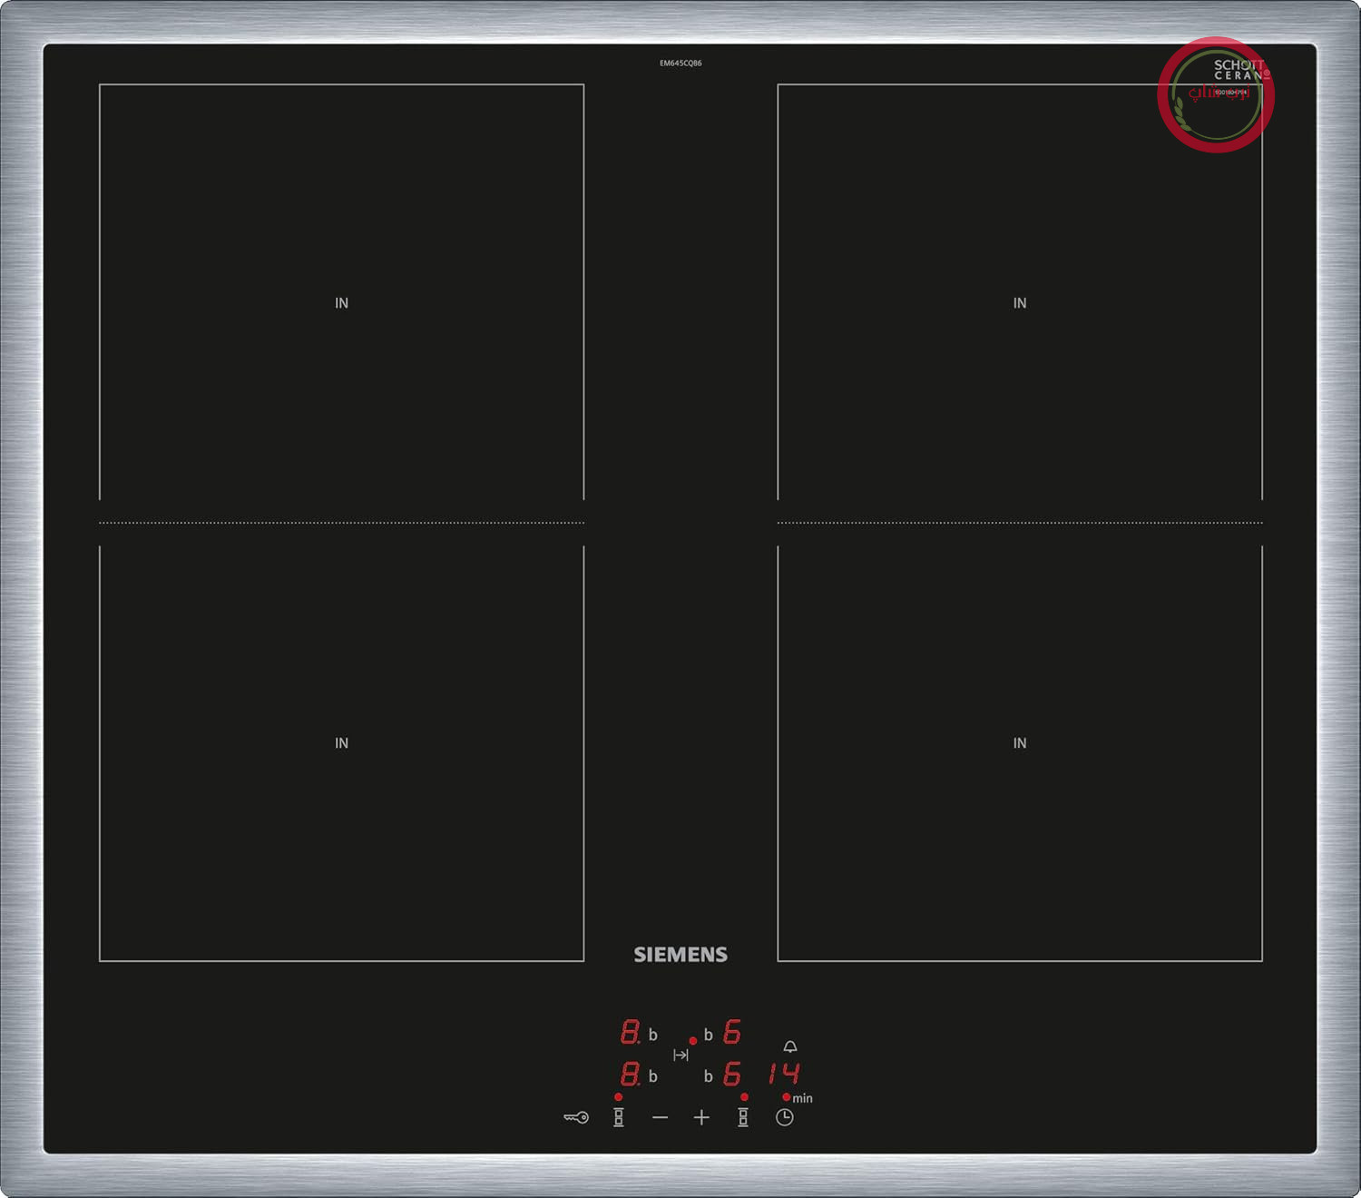This screenshot has width=1361, height=1198.
Task: Click the SIEMENS brand logo
Action: tap(680, 955)
